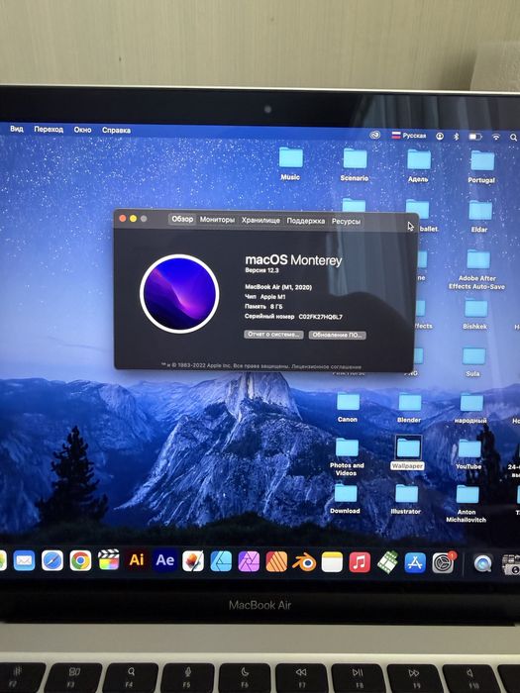Select the Music folder on the desktop
This screenshot has width=520, height=693.
[290, 163]
